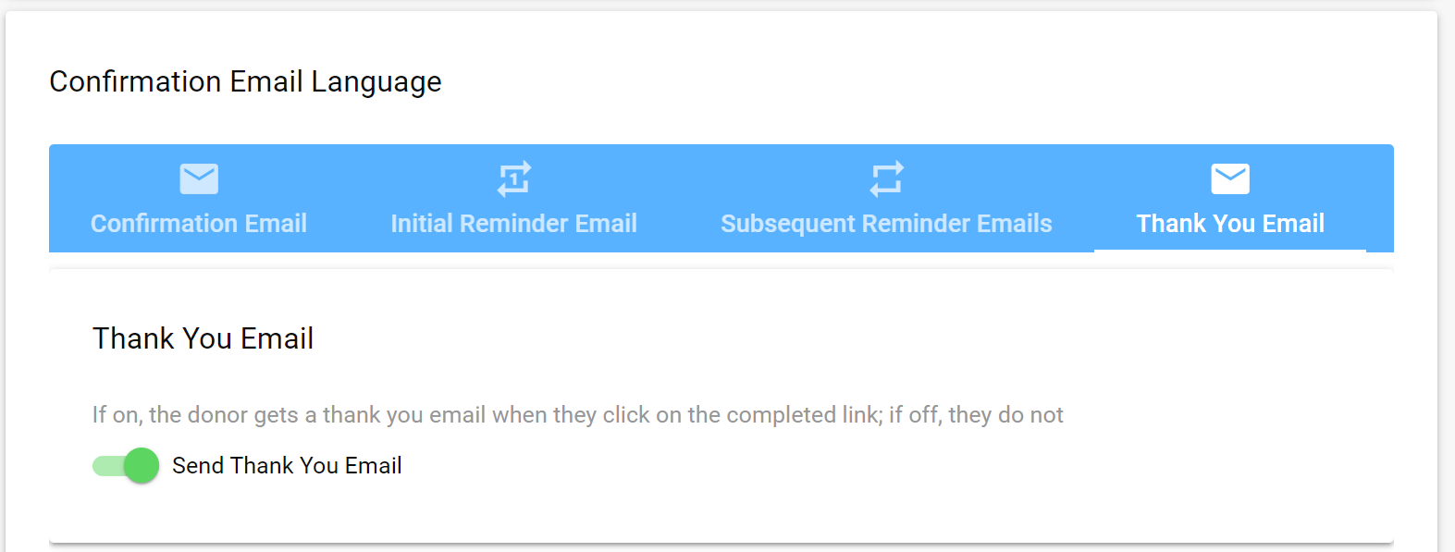Click the word "Language" in the page title
This screenshot has height=552, width=1455.
(x=376, y=83)
